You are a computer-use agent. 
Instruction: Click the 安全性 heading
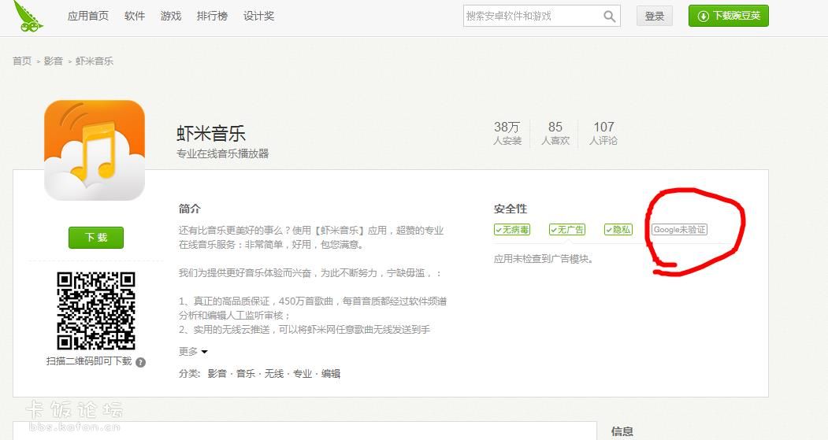[x=511, y=209]
